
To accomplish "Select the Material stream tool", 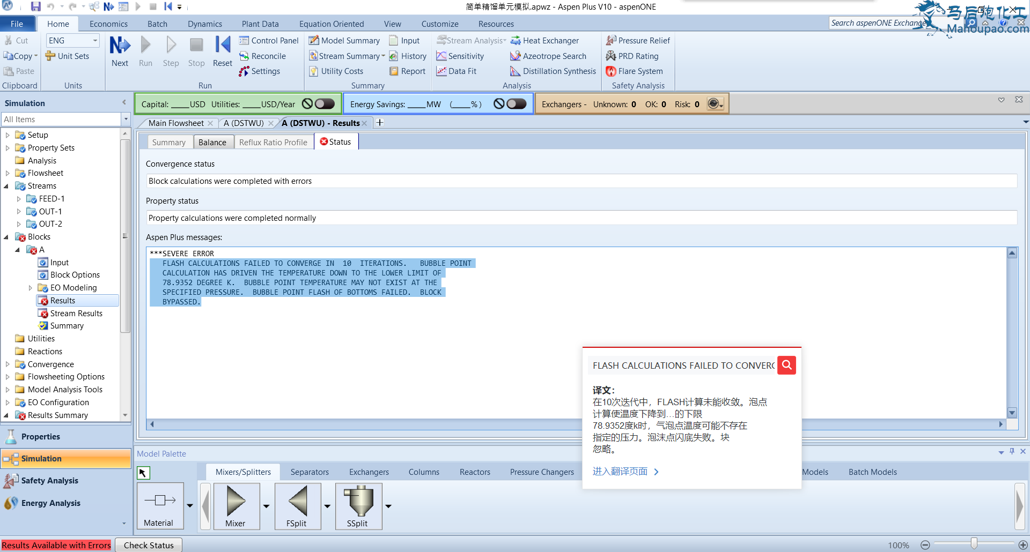I will 160,506.
